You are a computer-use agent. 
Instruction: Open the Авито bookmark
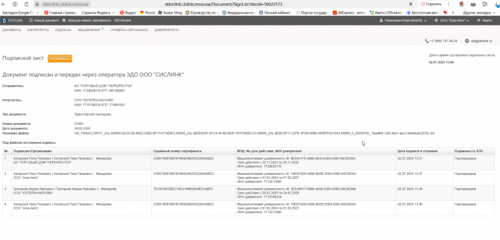(x=386, y=13)
